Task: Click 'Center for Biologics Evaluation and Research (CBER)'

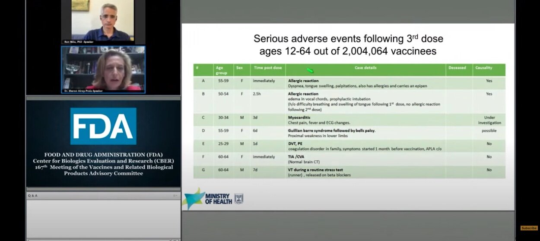Action: (103, 161)
